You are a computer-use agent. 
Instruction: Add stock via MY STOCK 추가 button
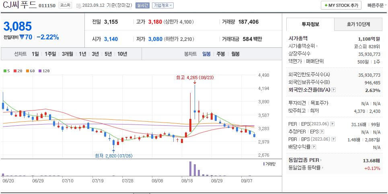341,5
